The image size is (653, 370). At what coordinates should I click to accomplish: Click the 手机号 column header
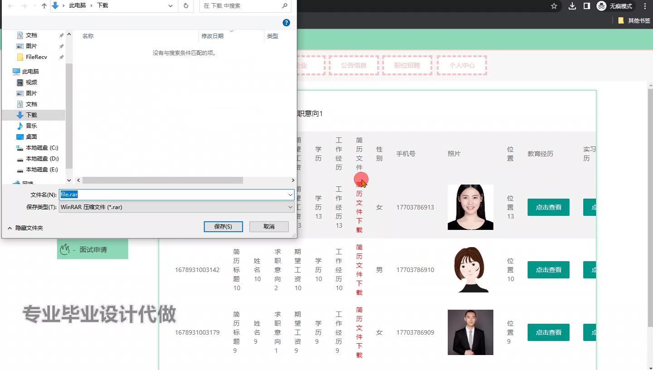(x=406, y=154)
